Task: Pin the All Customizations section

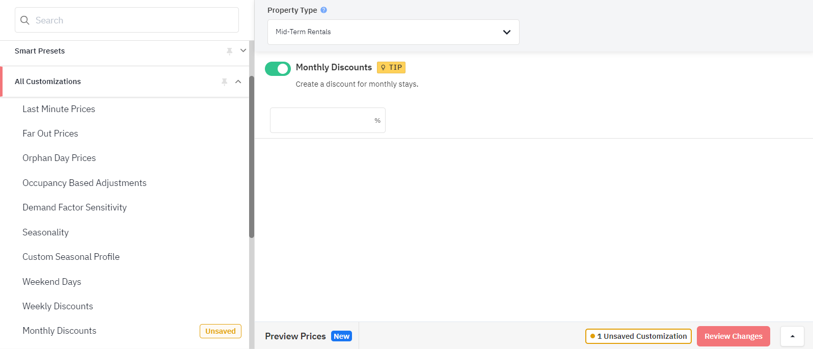Action: [x=224, y=82]
